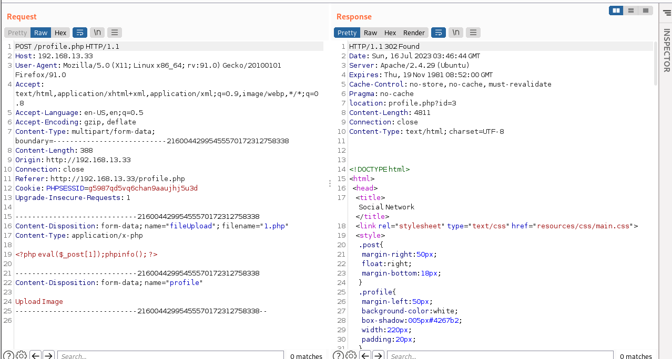Toggle word wrap in the Request pane
This screenshot has height=359, width=672.
(x=80, y=33)
